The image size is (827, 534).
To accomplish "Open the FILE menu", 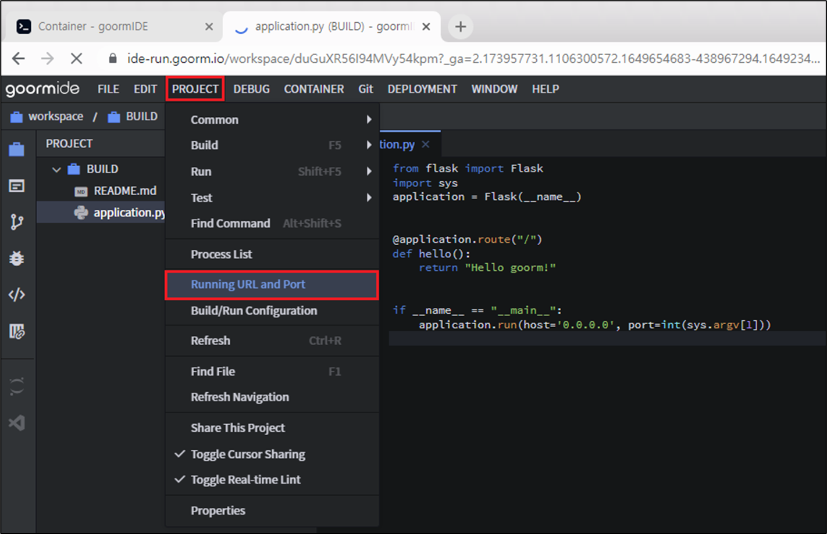I will (x=108, y=89).
